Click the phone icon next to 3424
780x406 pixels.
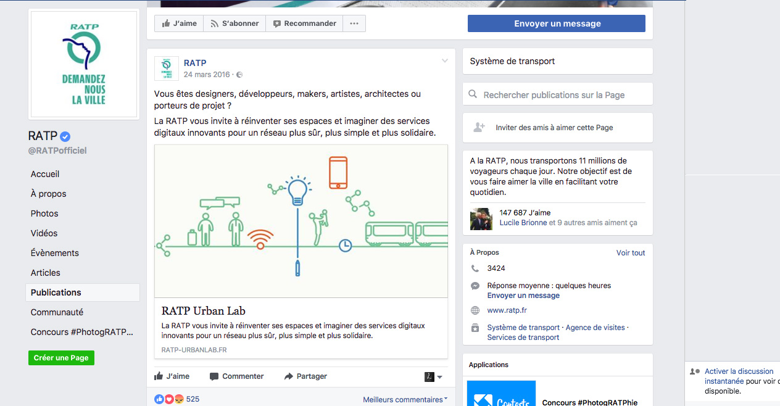click(x=475, y=268)
